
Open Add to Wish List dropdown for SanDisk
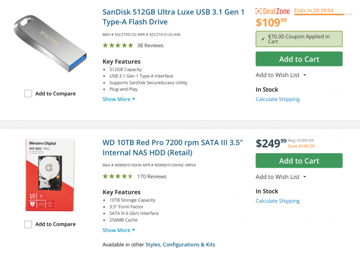click(x=281, y=75)
